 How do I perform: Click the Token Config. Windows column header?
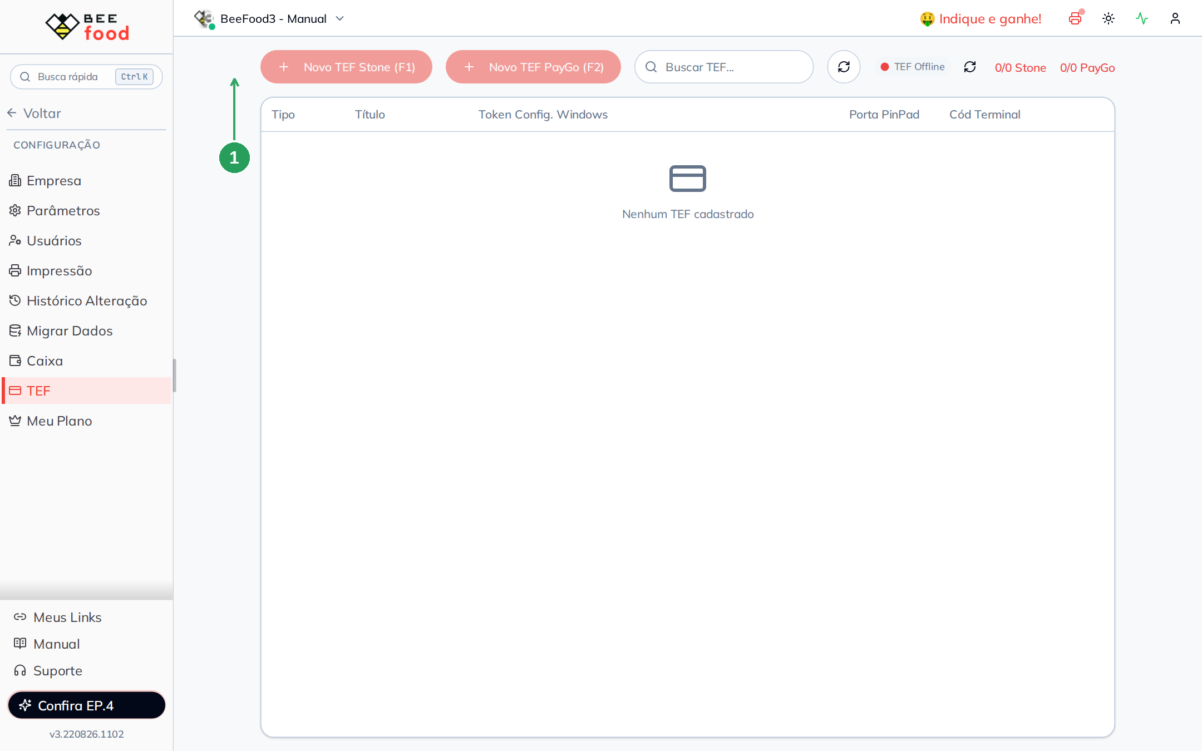tap(543, 115)
